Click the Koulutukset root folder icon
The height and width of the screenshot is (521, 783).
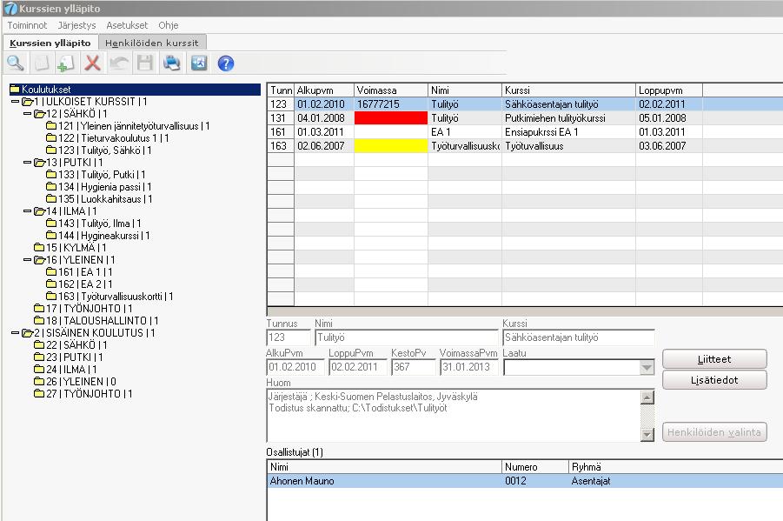(x=15, y=89)
